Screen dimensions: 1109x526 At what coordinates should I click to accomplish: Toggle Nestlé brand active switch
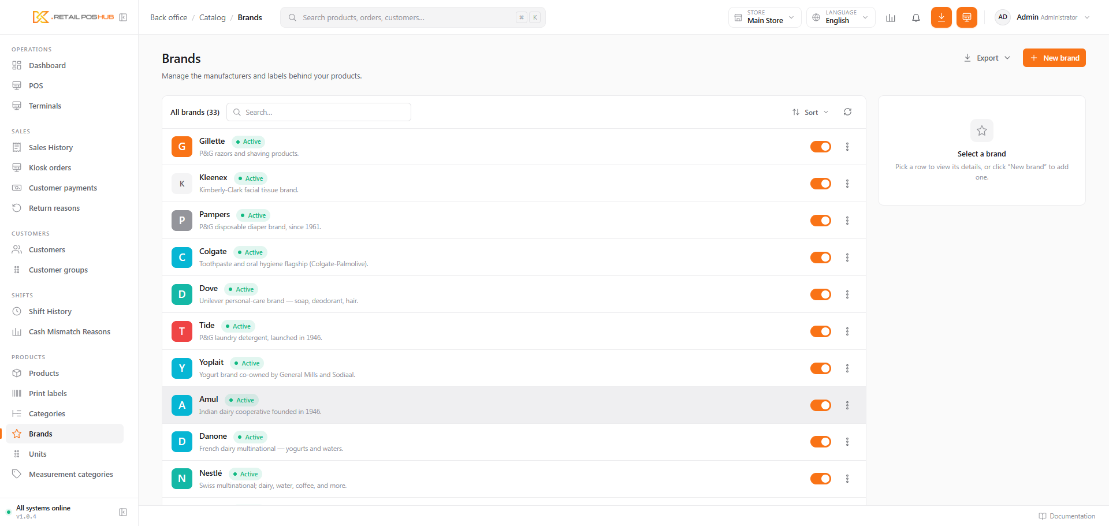(821, 479)
